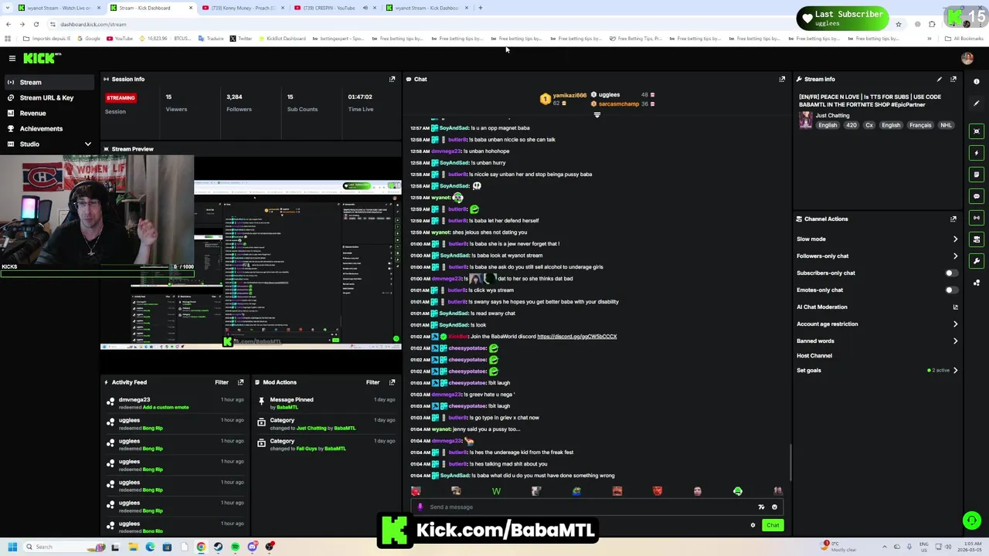The height and width of the screenshot is (556, 989).
Task: Click the info icon in right sidebar
Action: (977, 81)
